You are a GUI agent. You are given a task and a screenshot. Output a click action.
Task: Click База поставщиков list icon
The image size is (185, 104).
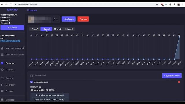click(2, 55)
